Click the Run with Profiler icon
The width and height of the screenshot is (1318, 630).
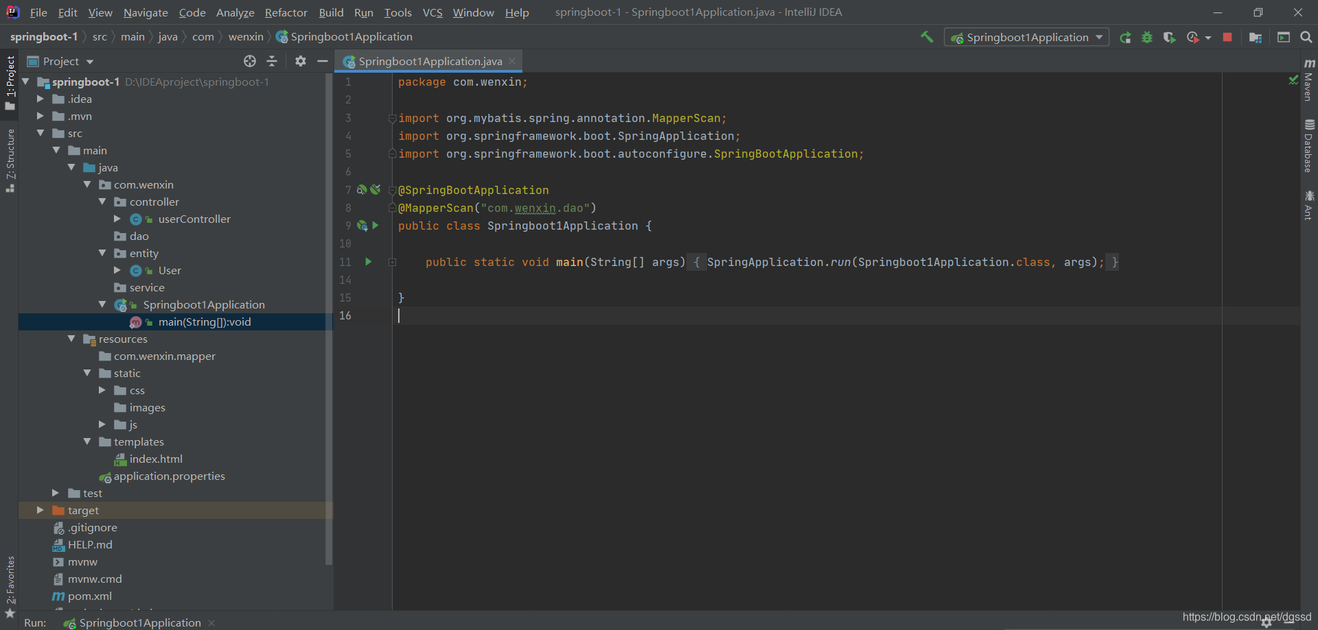pyautogui.click(x=1193, y=38)
